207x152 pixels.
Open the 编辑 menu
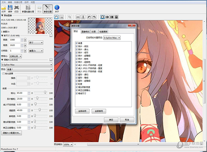click(10, 2)
